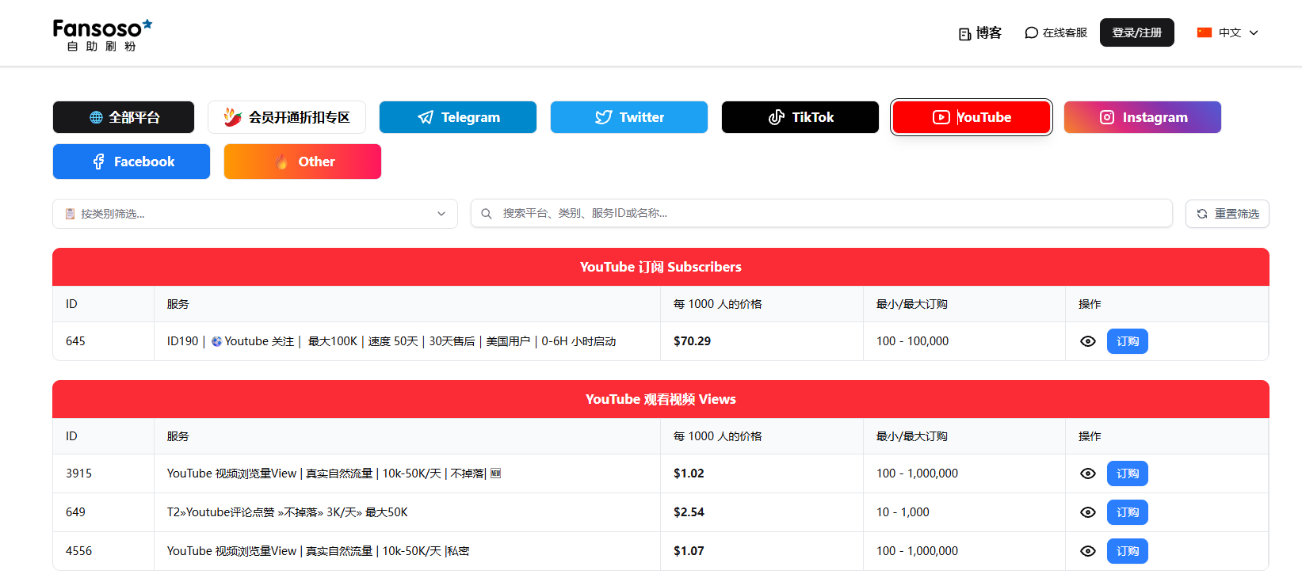Click the $1.02 price cell

pos(762,473)
